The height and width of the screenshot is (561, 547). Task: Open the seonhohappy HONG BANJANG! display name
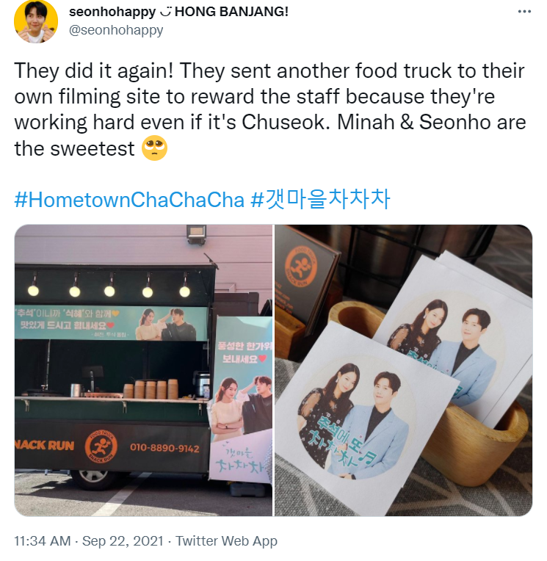click(x=178, y=12)
